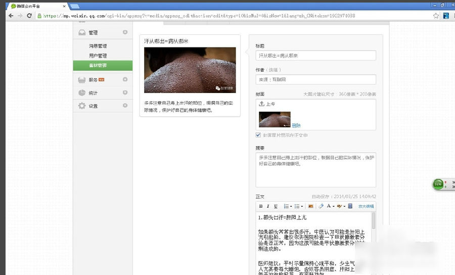
Task: Open a new browser tab
Action: pyautogui.click(x=75, y=6)
